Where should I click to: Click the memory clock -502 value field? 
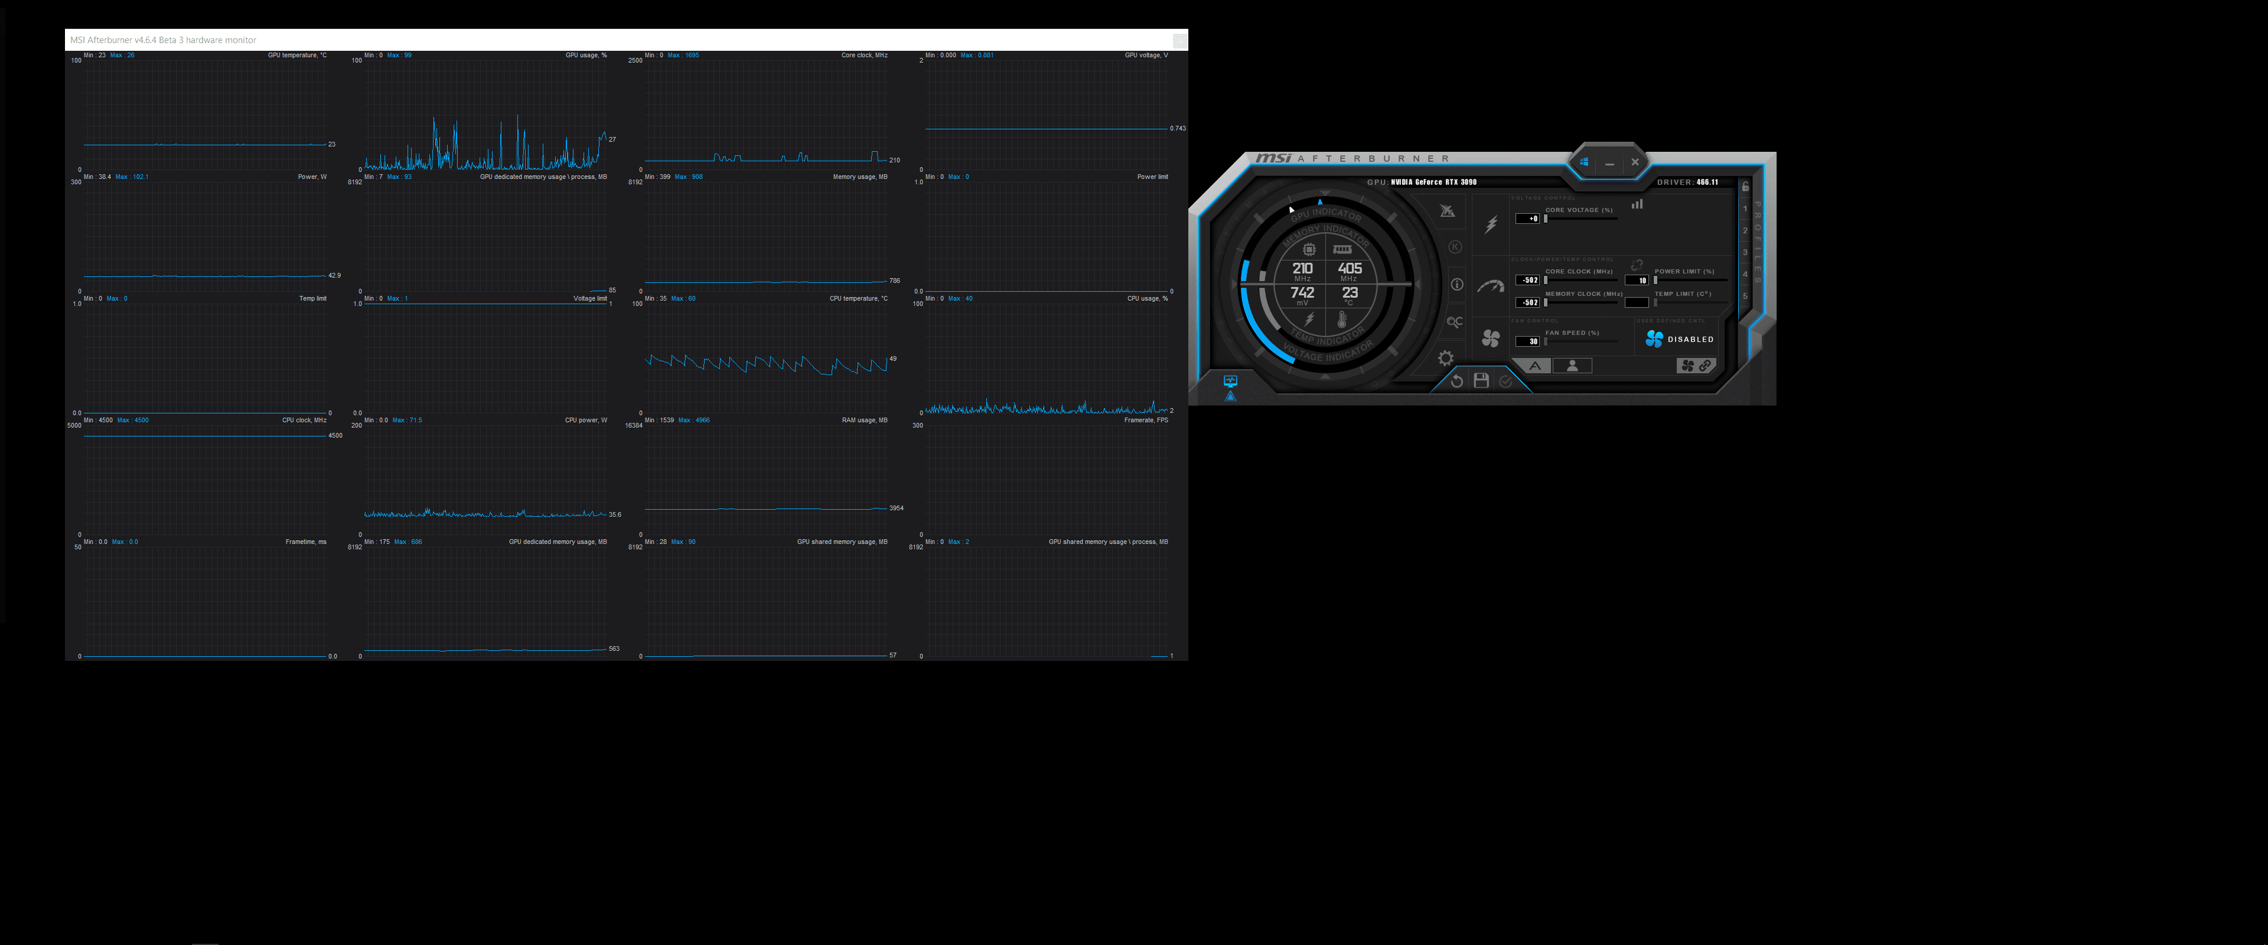[1527, 302]
